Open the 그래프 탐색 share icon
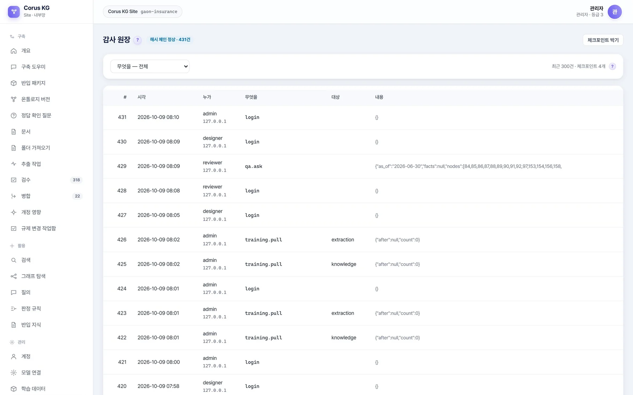The width and height of the screenshot is (633, 395). (14, 276)
